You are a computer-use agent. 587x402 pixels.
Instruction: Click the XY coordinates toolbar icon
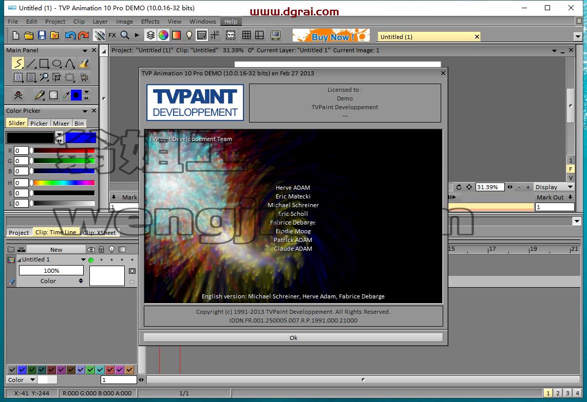tap(215, 35)
